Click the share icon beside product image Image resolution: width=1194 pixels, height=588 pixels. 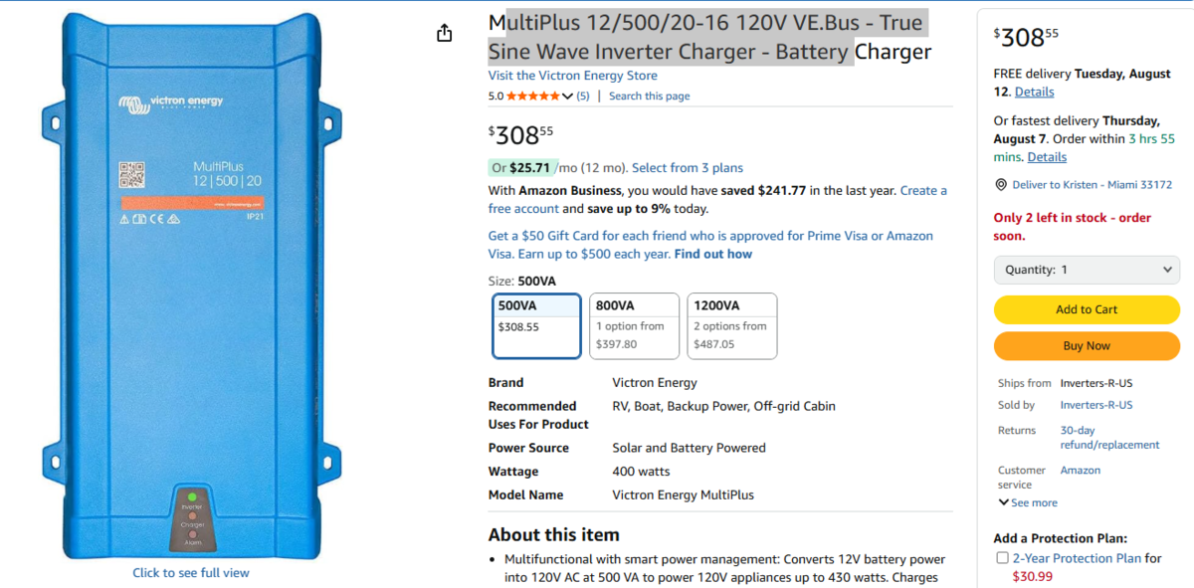point(445,34)
